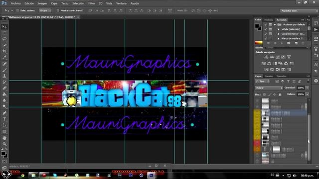This screenshot has width=319, height=179.
Task: Click foreground color swatch in toolbox
Action: 3,154
